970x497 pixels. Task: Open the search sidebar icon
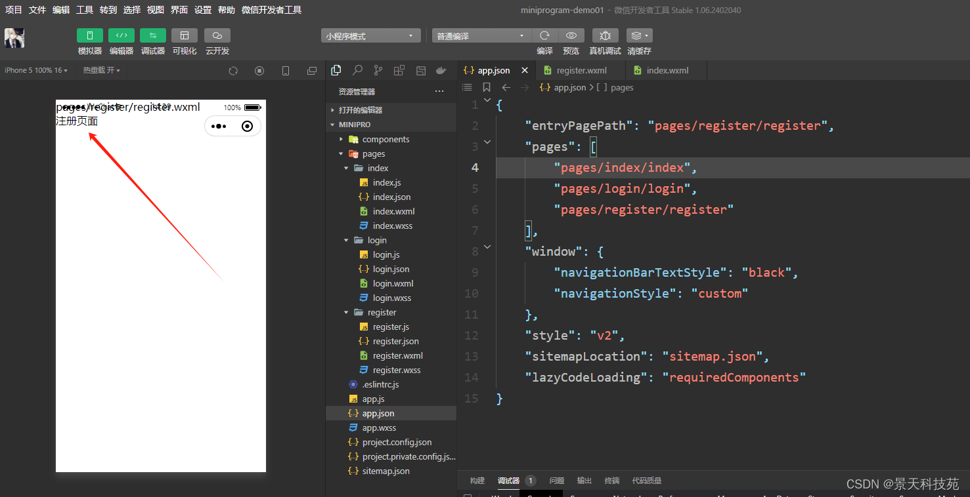tap(357, 70)
